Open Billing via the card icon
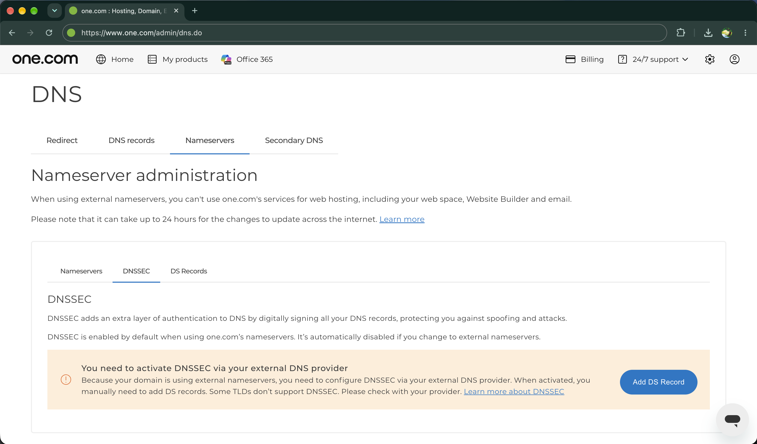 pos(570,59)
